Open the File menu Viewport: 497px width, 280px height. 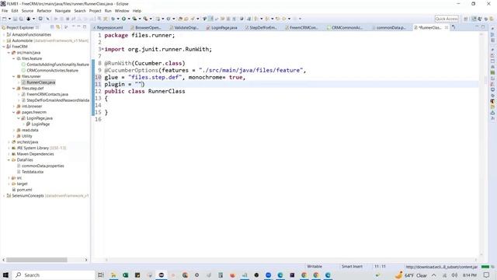(x=5, y=11)
